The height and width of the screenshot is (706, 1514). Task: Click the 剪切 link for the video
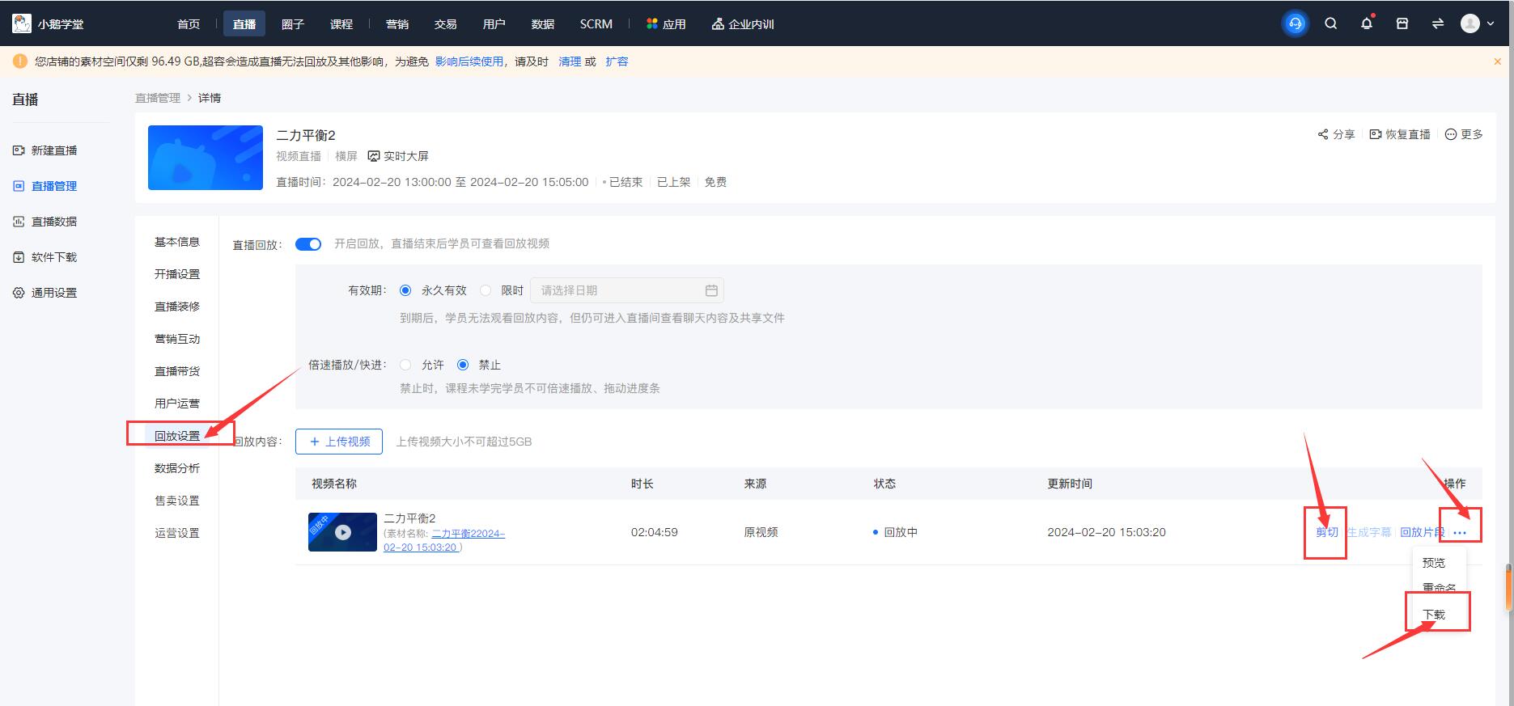tap(1326, 532)
